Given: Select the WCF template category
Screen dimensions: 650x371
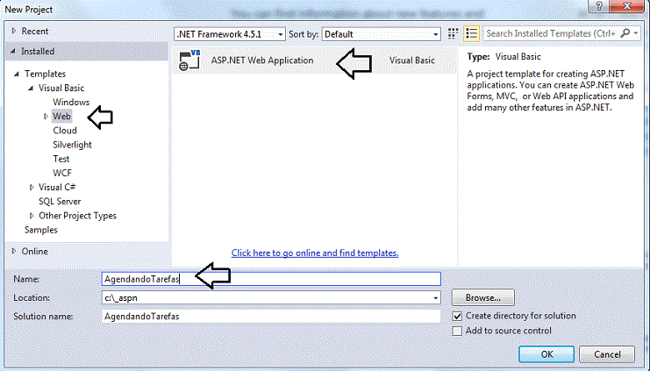Looking at the screenshot, I should click(x=62, y=173).
